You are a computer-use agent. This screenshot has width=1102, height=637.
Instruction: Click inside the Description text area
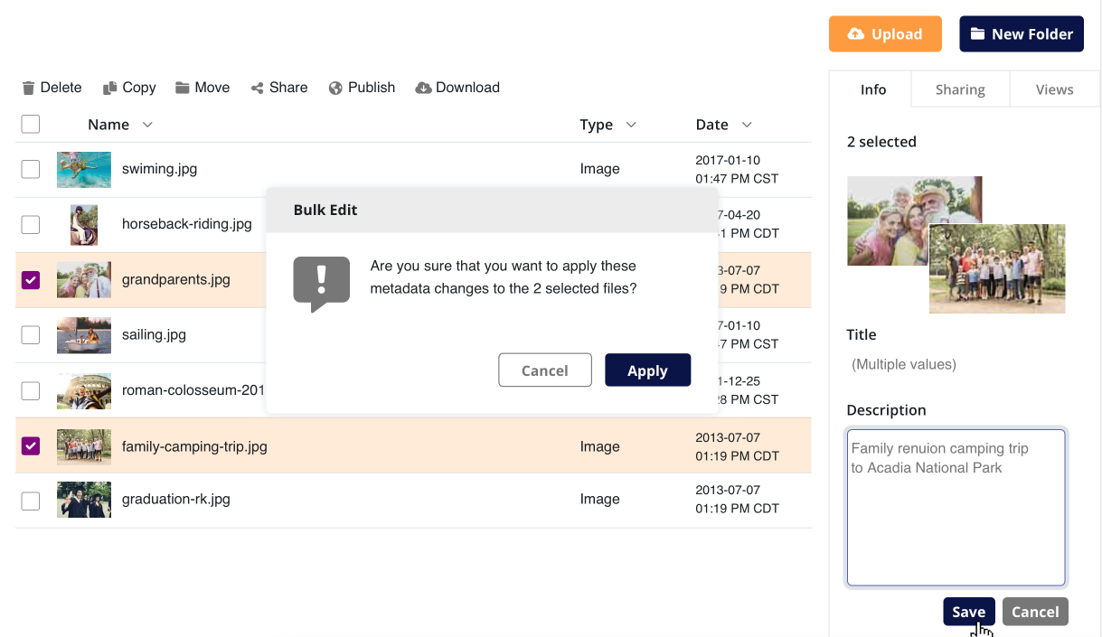[x=956, y=524]
